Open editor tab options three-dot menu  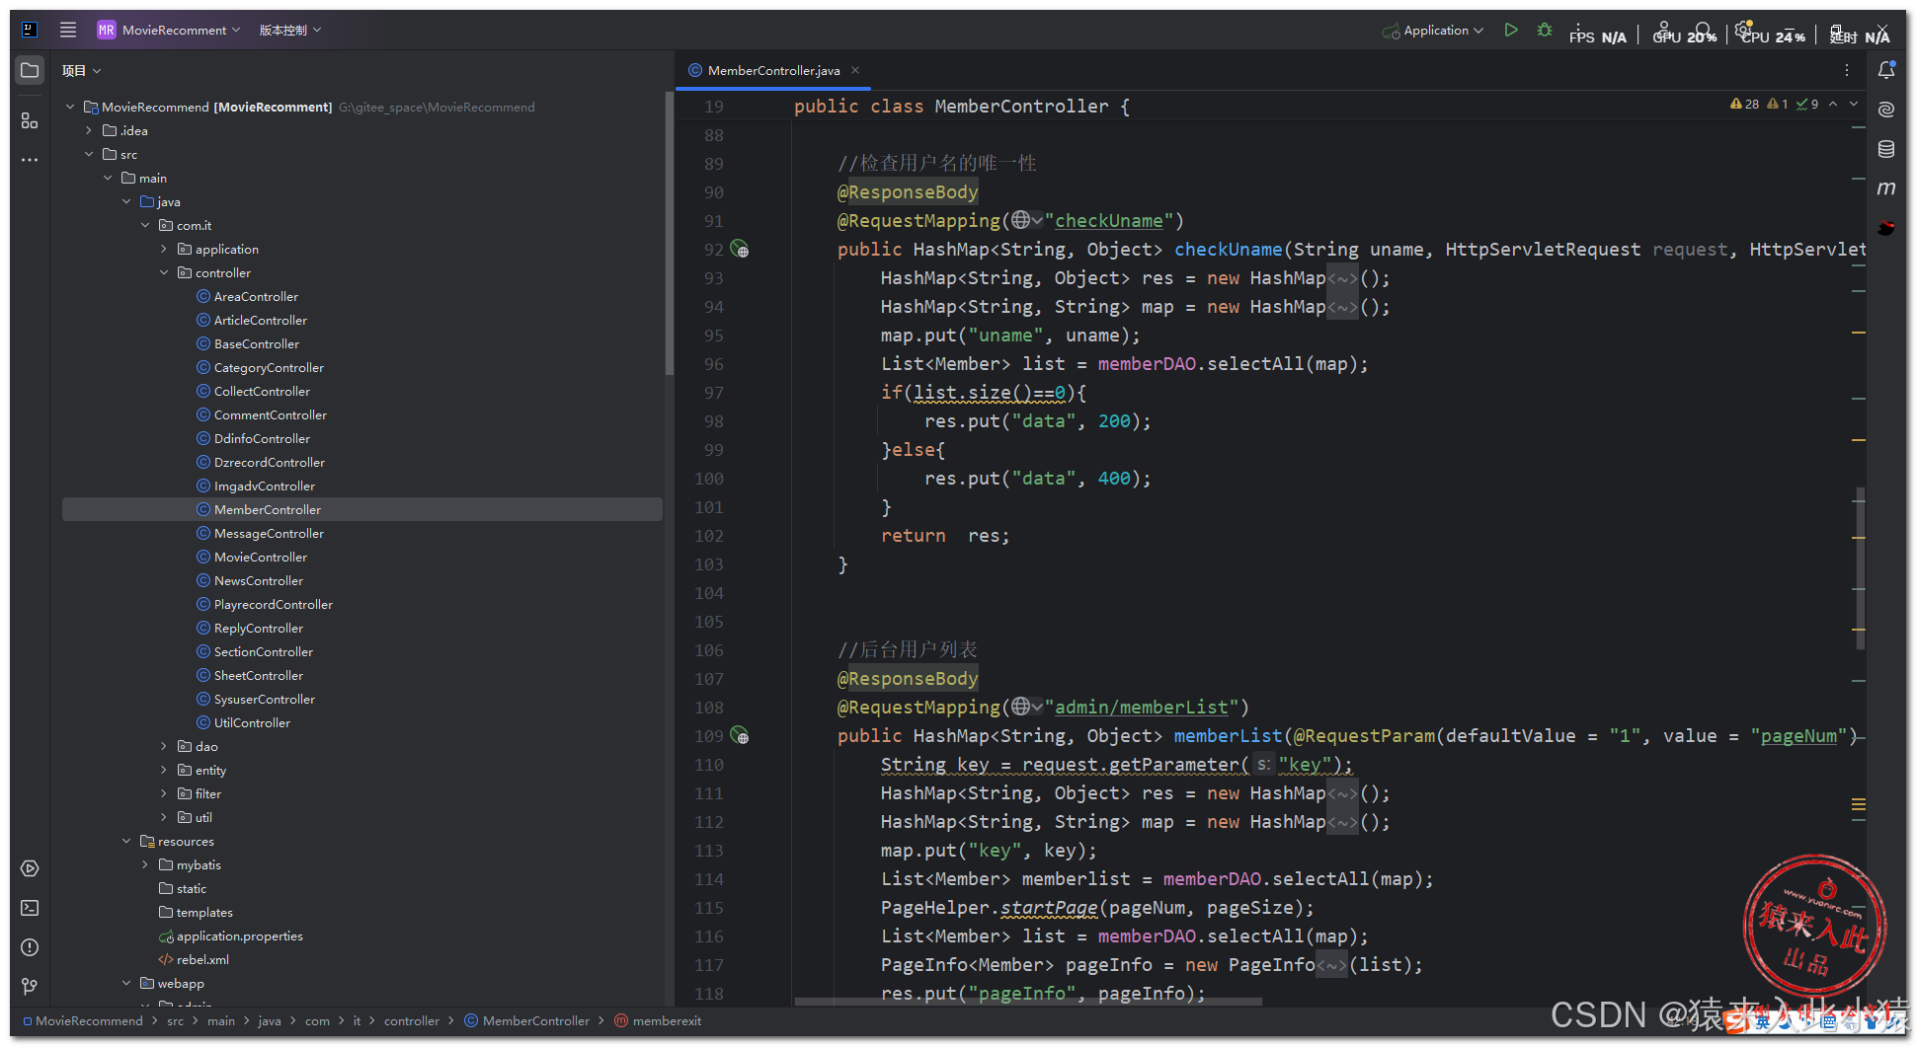[1846, 70]
